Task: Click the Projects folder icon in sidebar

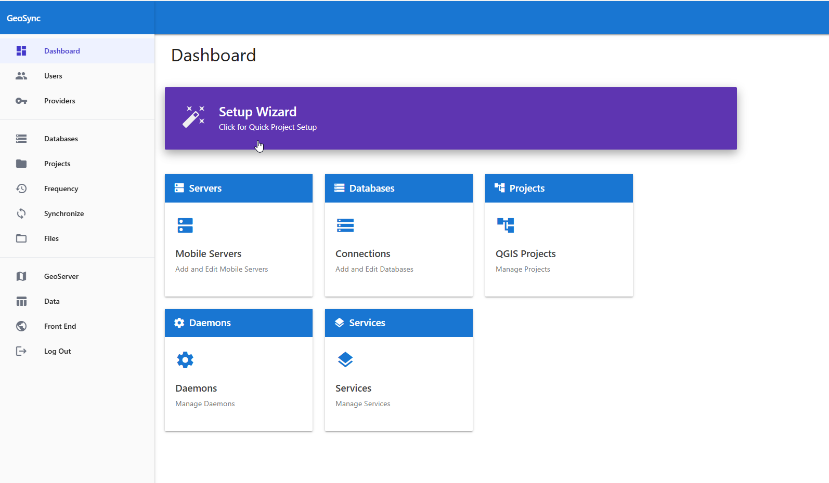Action: tap(21, 164)
